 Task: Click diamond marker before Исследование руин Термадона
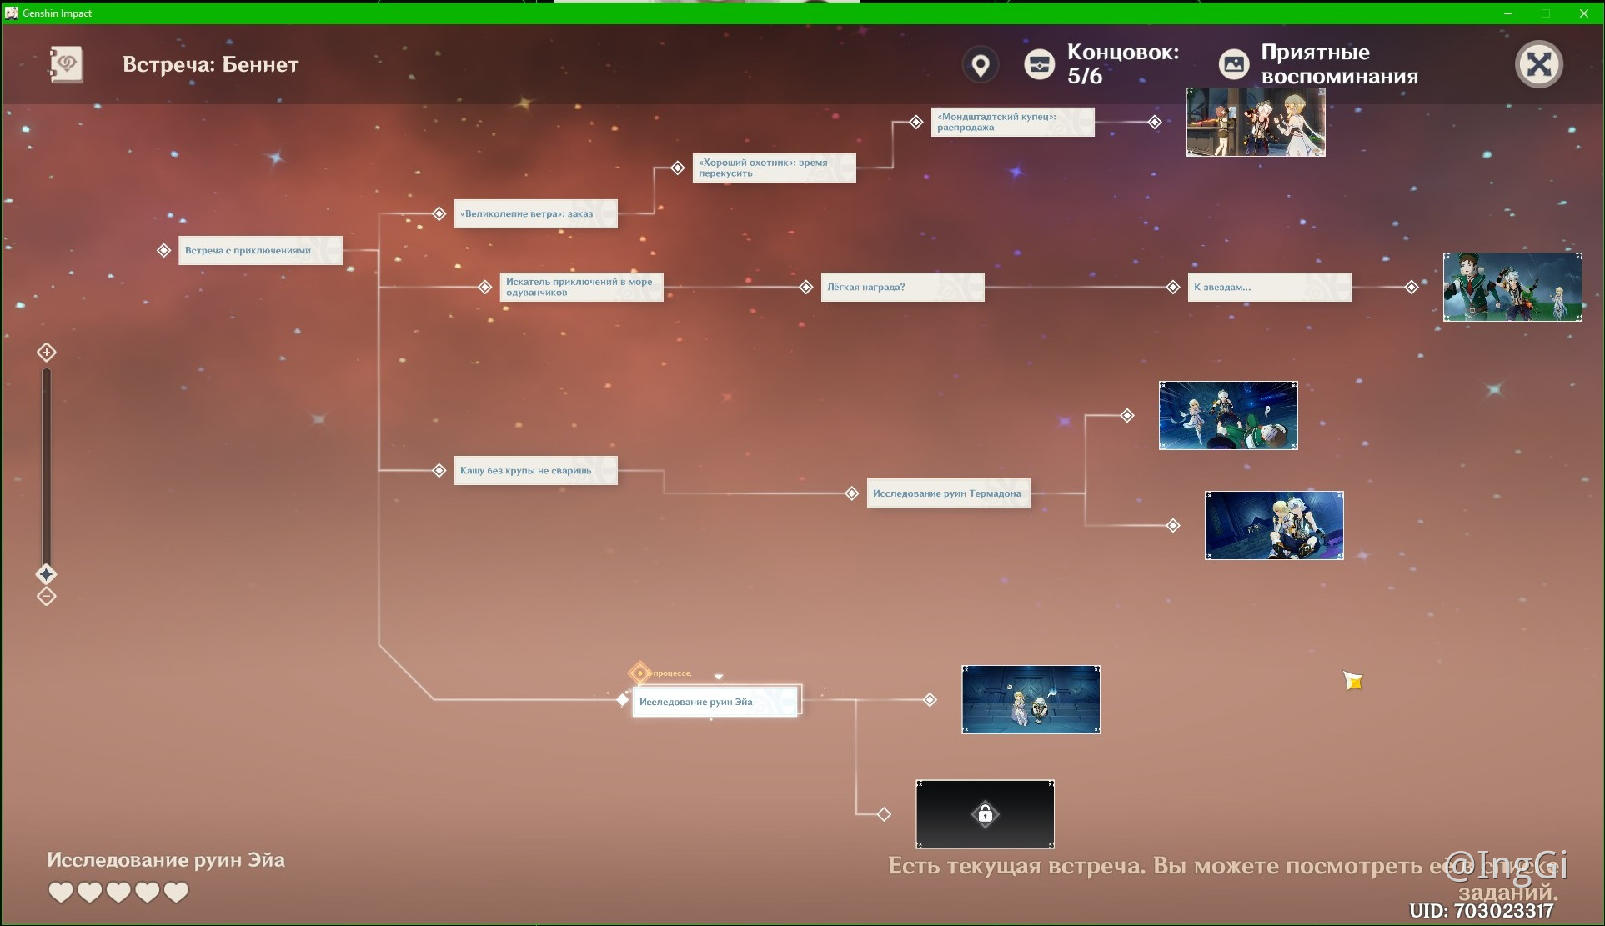(x=852, y=493)
